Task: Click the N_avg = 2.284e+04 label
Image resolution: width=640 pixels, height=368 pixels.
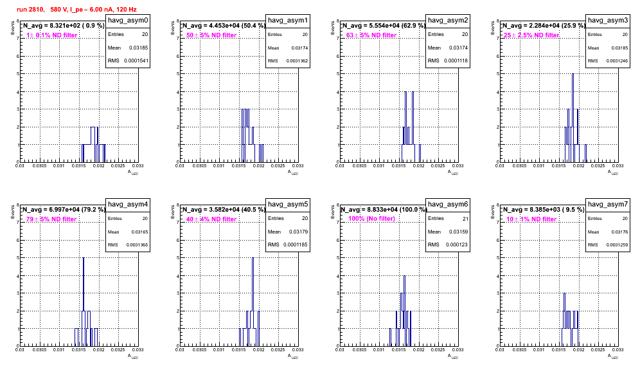Action: (x=543, y=25)
